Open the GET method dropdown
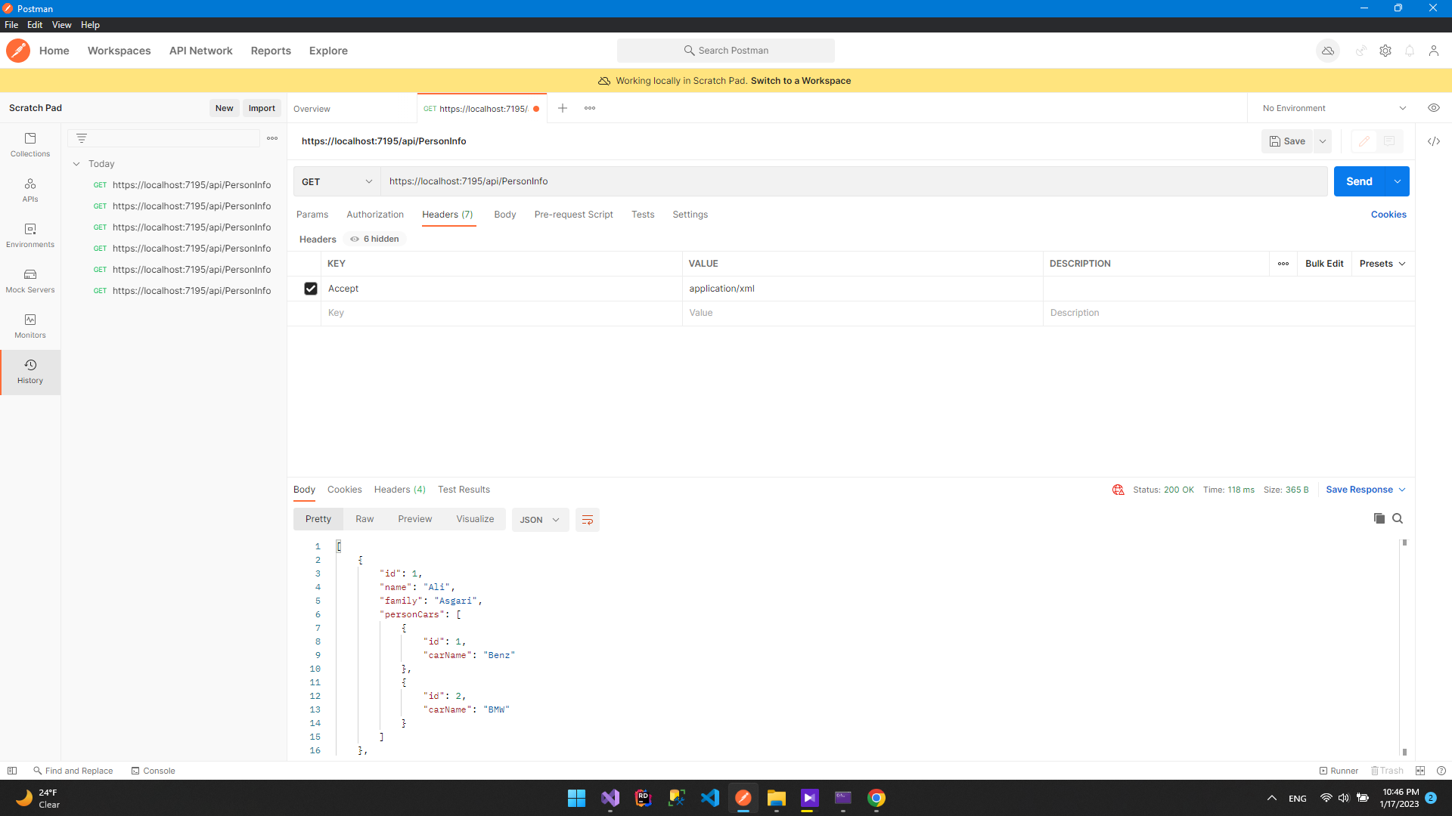Screen dimensions: 1452x816 (x=337, y=181)
